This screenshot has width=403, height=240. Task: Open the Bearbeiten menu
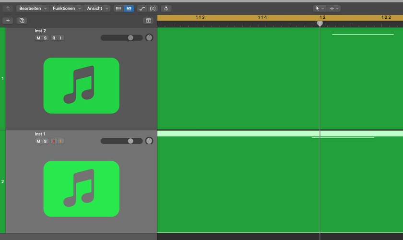point(33,9)
